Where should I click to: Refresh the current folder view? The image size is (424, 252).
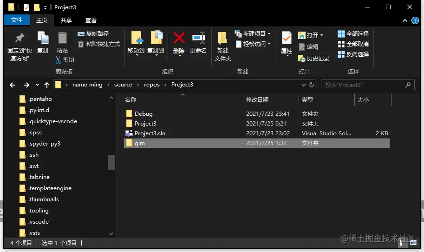312,85
